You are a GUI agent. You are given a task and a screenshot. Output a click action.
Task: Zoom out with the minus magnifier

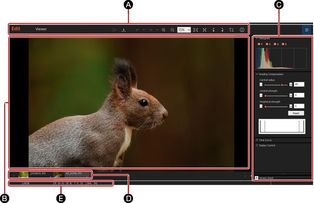[x=172, y=30]
